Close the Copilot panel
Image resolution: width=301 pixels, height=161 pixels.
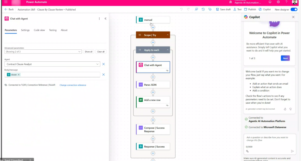[293, 17]
